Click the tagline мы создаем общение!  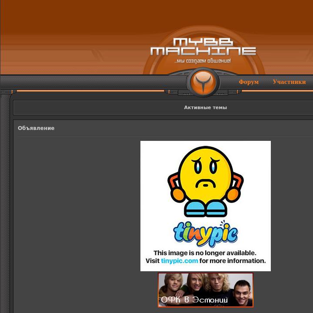pos(203,61)
